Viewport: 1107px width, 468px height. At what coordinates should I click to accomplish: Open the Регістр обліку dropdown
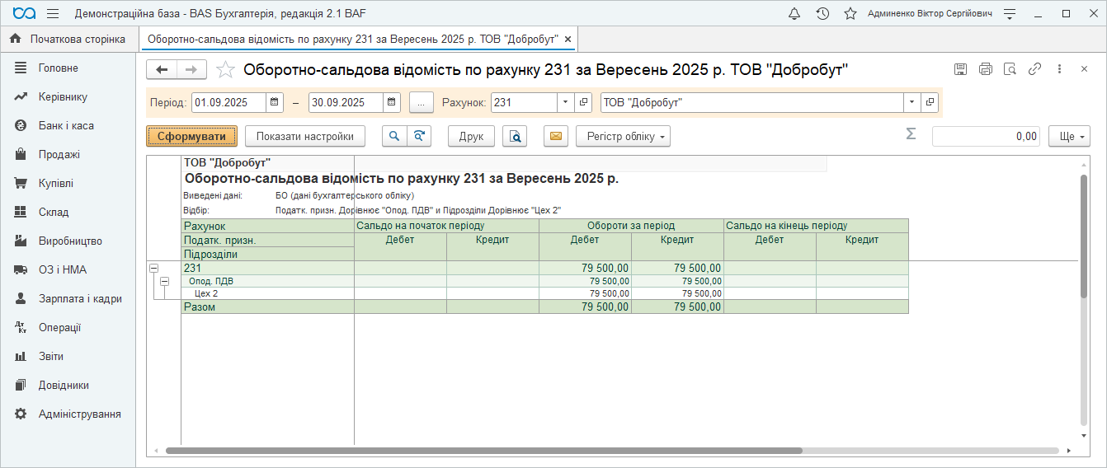pyautogui.click(x=623, y=137)
